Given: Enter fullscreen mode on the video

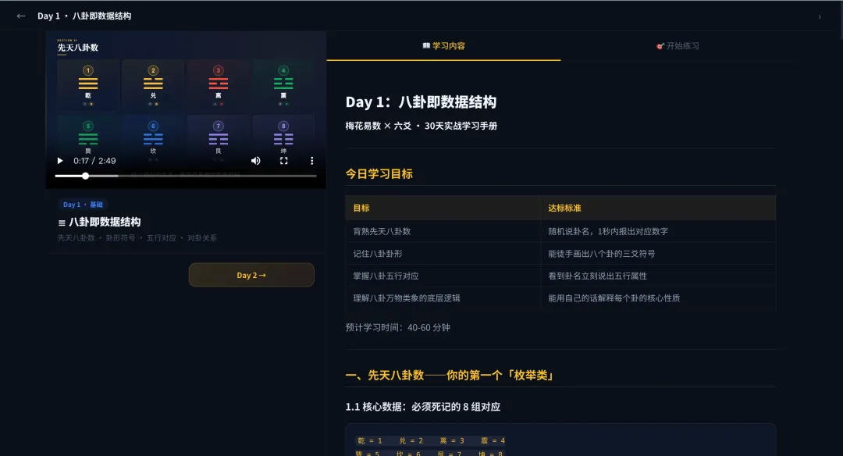Looking at the screenshot, I should [x=284, y=161].
